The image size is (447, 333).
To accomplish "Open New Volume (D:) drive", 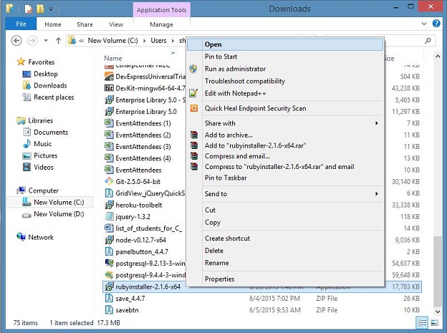I will (x=59, y=214).
